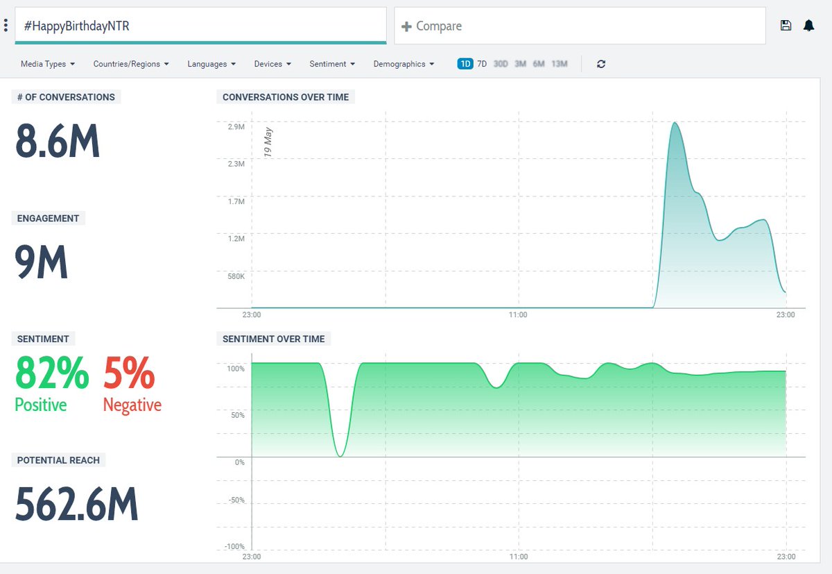Image resolution: width=832 pixels, height=574 pixels.
Task: Switch to the 13M time range
Action: point(560,64)
